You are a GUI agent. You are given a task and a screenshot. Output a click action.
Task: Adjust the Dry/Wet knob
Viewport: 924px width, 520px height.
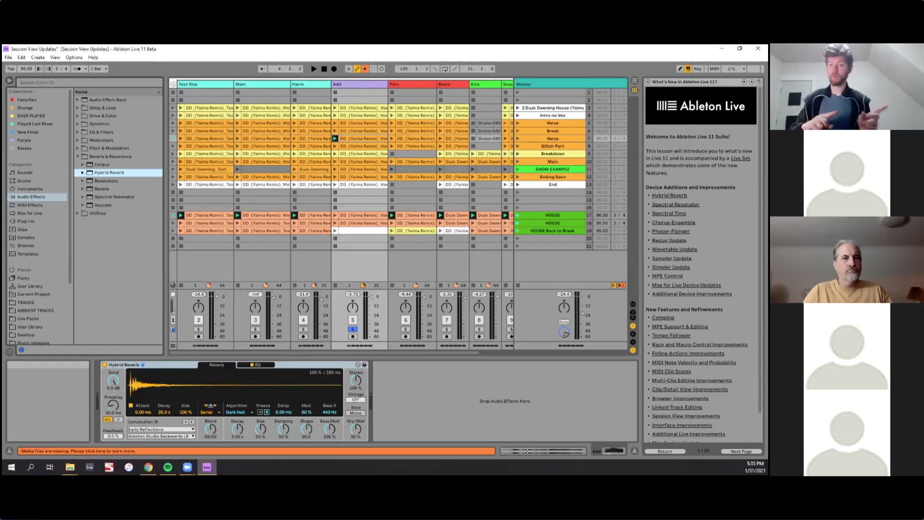356,429
